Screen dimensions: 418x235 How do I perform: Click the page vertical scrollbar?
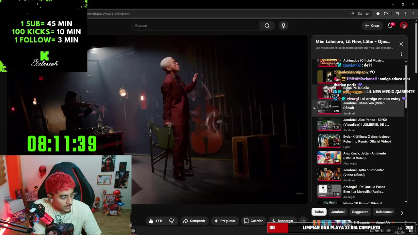pos(416,47)
